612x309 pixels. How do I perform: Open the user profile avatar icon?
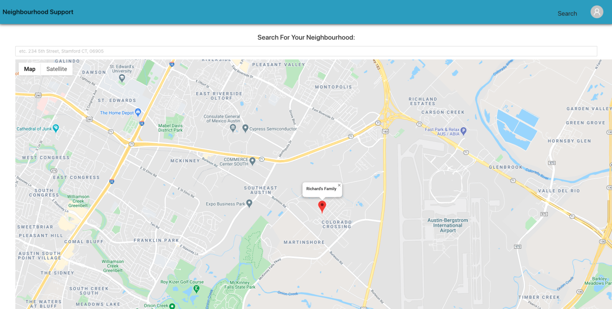tap(597, 12)
